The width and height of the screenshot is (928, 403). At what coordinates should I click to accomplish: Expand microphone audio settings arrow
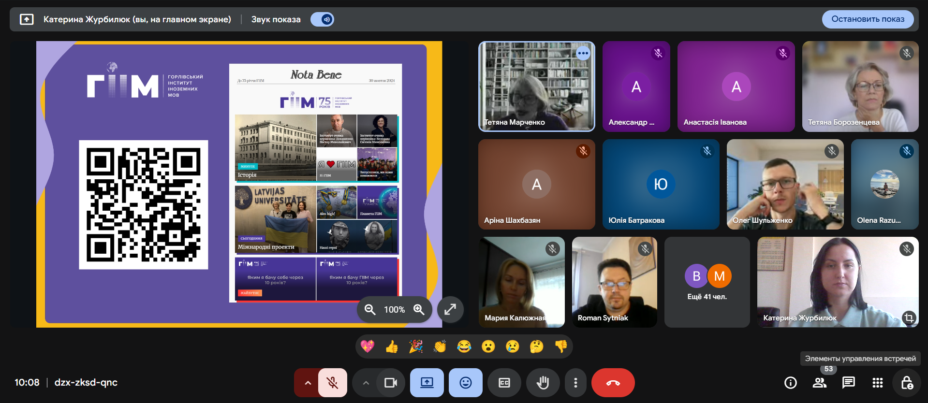coord(308,383)
